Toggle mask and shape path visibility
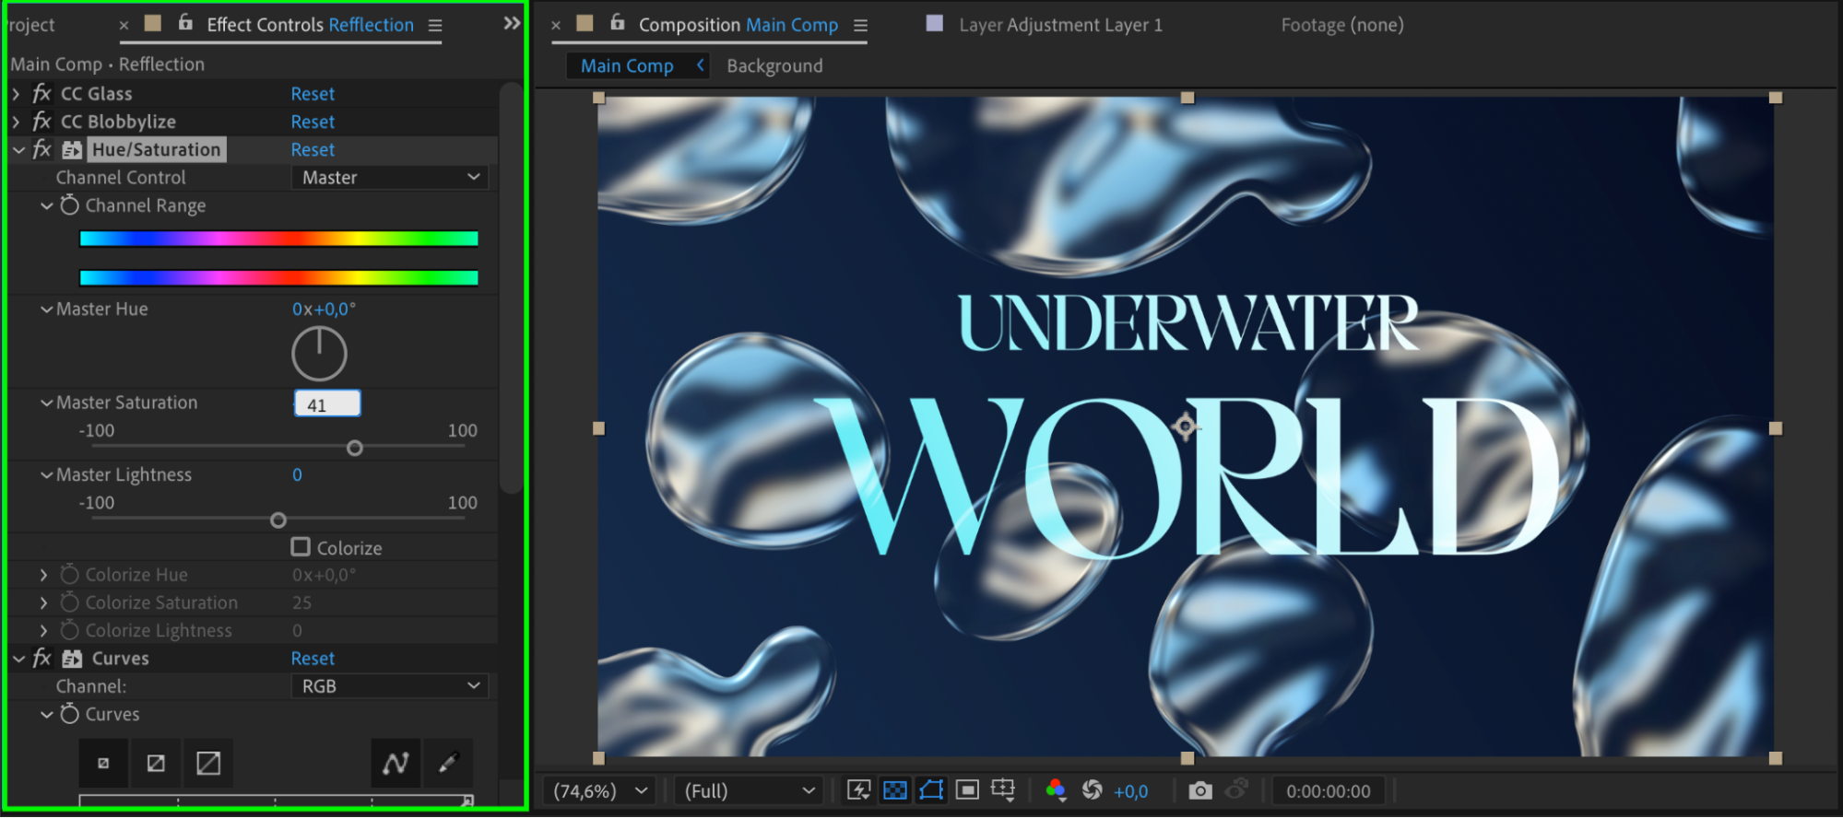The height and width of the screenshot is (818, 1843). [x=931, y=790]
